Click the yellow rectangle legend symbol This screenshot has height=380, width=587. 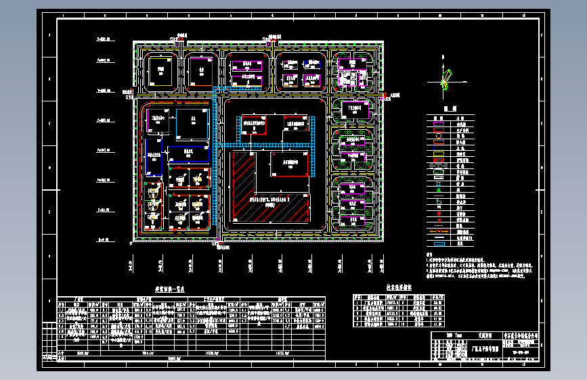pyautogui.click(x=439, y=153)
